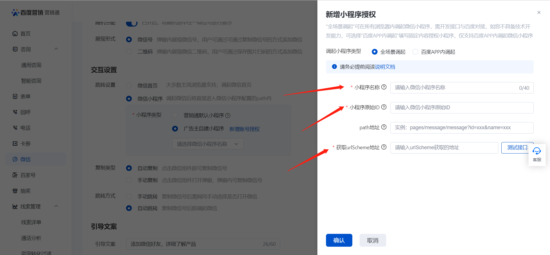Image resolution: width=550 pixels, height=255 pixels.
Task: Open 首页 via its home icon
Action: [x=15, y=34]
